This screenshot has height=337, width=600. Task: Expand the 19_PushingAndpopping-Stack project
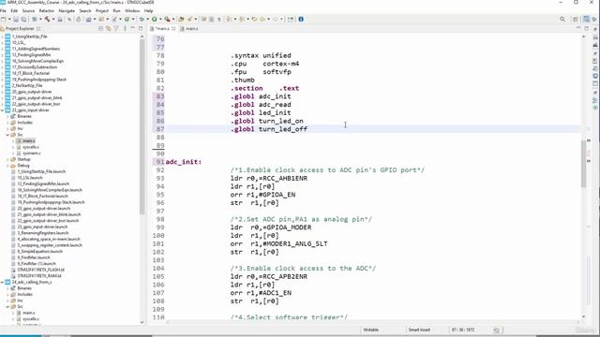tap(2, 80)
